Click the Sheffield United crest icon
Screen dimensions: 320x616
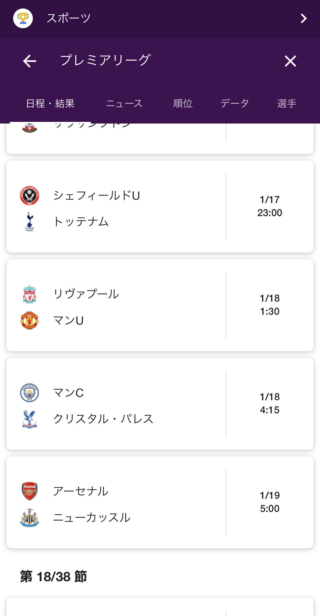point(30,196)
